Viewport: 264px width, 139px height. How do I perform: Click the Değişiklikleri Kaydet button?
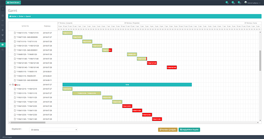[x=189, y=130]
